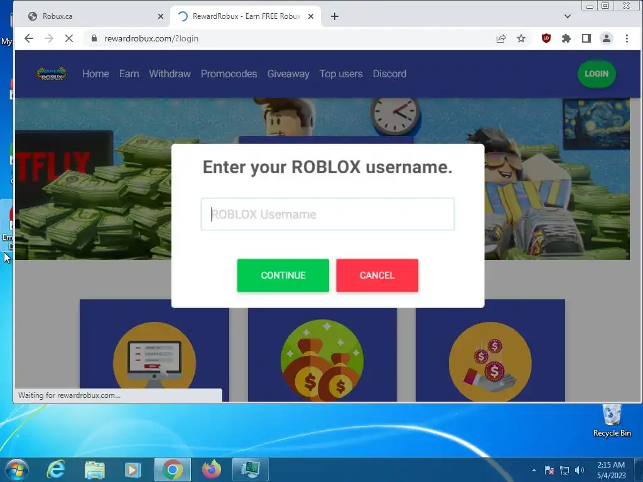Screen dimensions: 643x482
Task: Open the Top users nav link
Action: pos(341,74)
